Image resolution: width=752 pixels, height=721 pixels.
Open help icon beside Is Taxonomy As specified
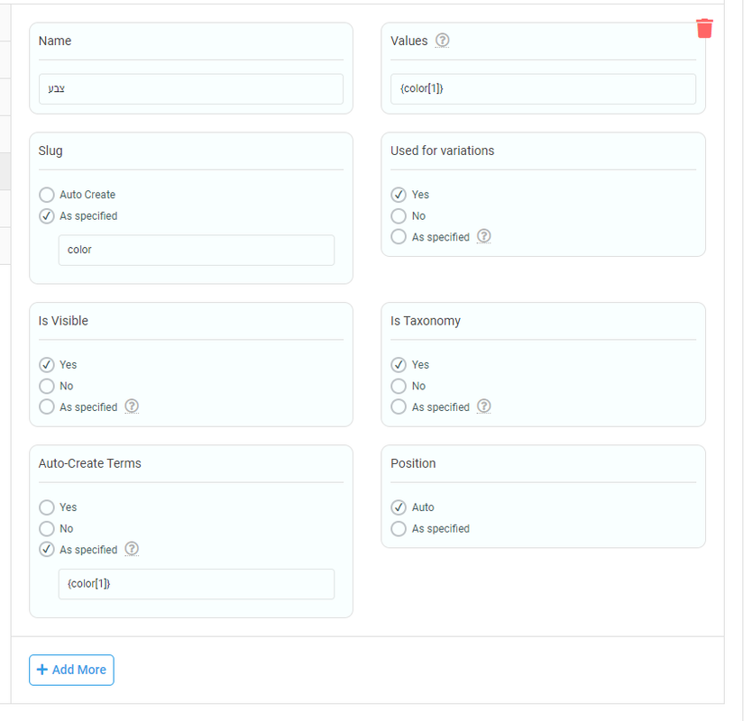click(483, 406)
